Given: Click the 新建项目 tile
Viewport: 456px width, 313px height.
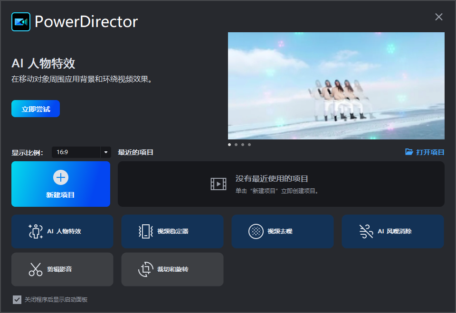Looking at the screenshot, I should (61, 184).
